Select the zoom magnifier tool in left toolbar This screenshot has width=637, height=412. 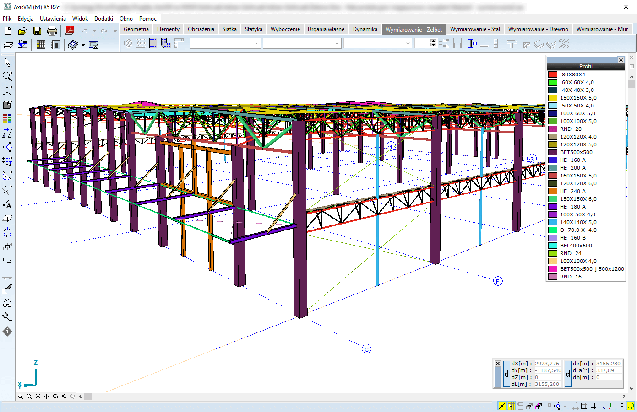[x=7, y=76]
